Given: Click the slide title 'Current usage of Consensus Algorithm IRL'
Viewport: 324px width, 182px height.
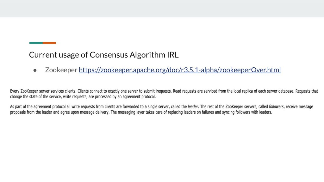Looking at the screenshot, I should pos(104,55).
